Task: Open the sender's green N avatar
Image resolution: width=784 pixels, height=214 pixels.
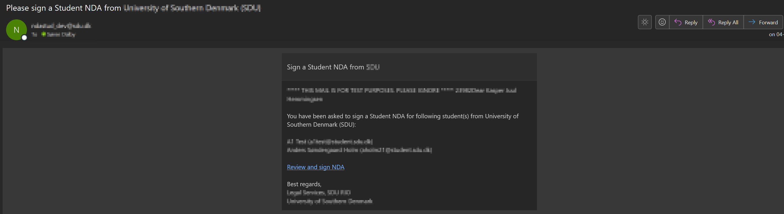Action: click(x=16, y=29)
